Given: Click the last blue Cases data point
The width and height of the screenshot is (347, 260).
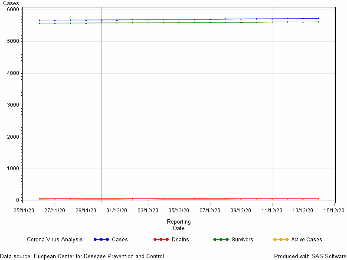Looking at the screenshot, I should pyautogui.click(x=318, y=18).
